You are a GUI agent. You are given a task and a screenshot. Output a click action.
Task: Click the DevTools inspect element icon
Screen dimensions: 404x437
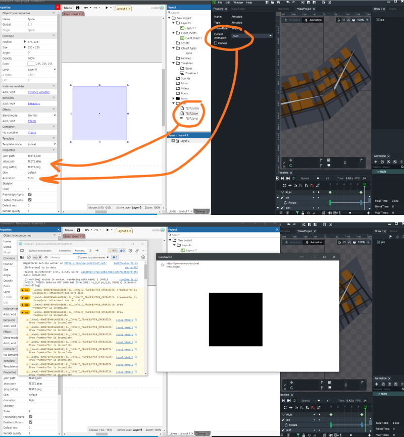(x=21, y=250)
